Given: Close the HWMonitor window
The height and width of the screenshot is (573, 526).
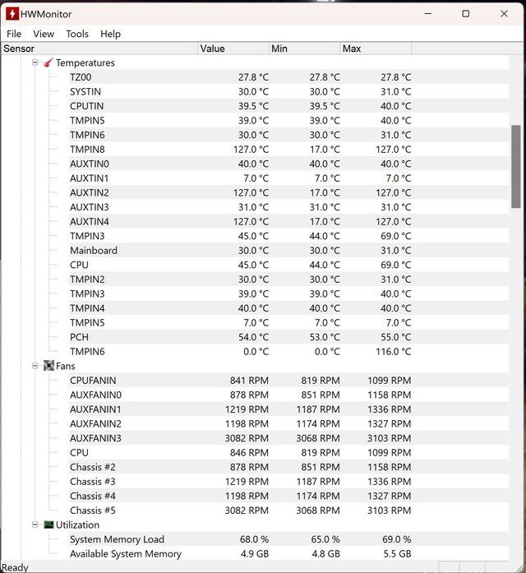Looking at the screenshot, I should [x=504, y=14].
